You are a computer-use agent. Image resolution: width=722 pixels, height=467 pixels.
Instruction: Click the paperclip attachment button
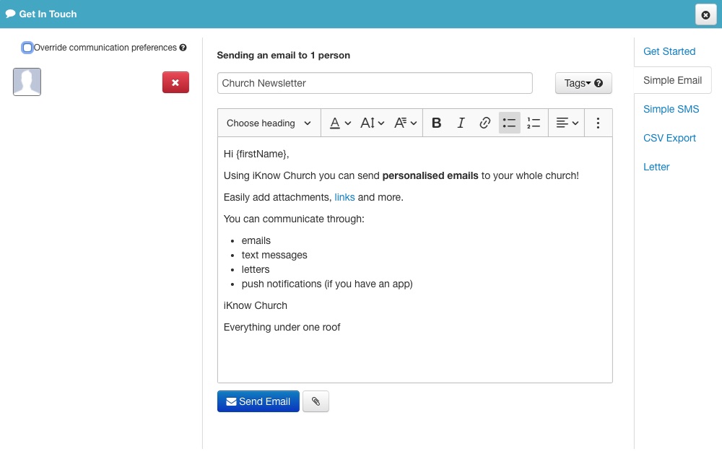coord(316,402)
